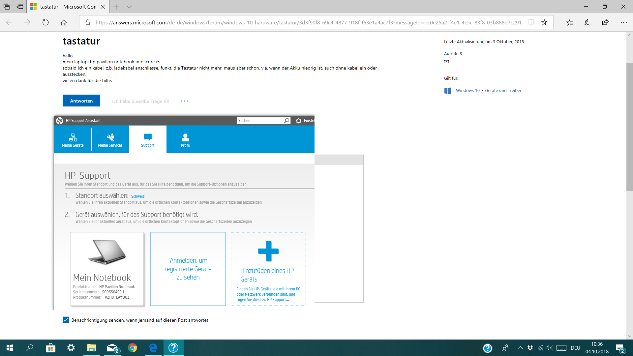The height and width of the screenshot is (356, 633).
Task: Open Dropbox tray icon
Action: tap(530, 348)
